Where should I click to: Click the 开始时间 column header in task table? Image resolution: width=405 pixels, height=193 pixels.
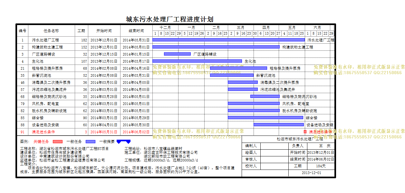[104, 31]
